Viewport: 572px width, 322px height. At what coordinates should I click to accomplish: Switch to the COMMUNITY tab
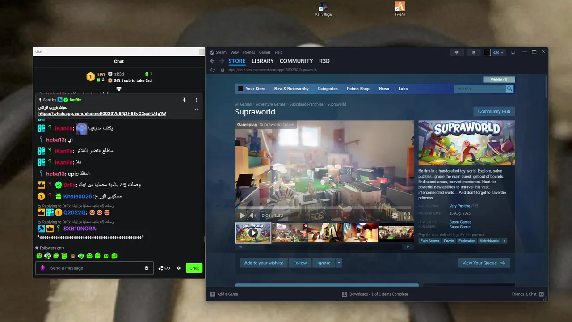tap(296, 61)
